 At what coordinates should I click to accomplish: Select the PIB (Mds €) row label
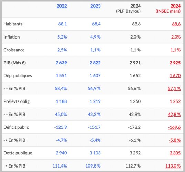pyautogui.click(x=15, y=63)
